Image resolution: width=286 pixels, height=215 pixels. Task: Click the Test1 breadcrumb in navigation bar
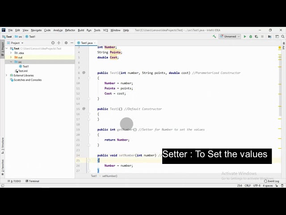(30, 37)
